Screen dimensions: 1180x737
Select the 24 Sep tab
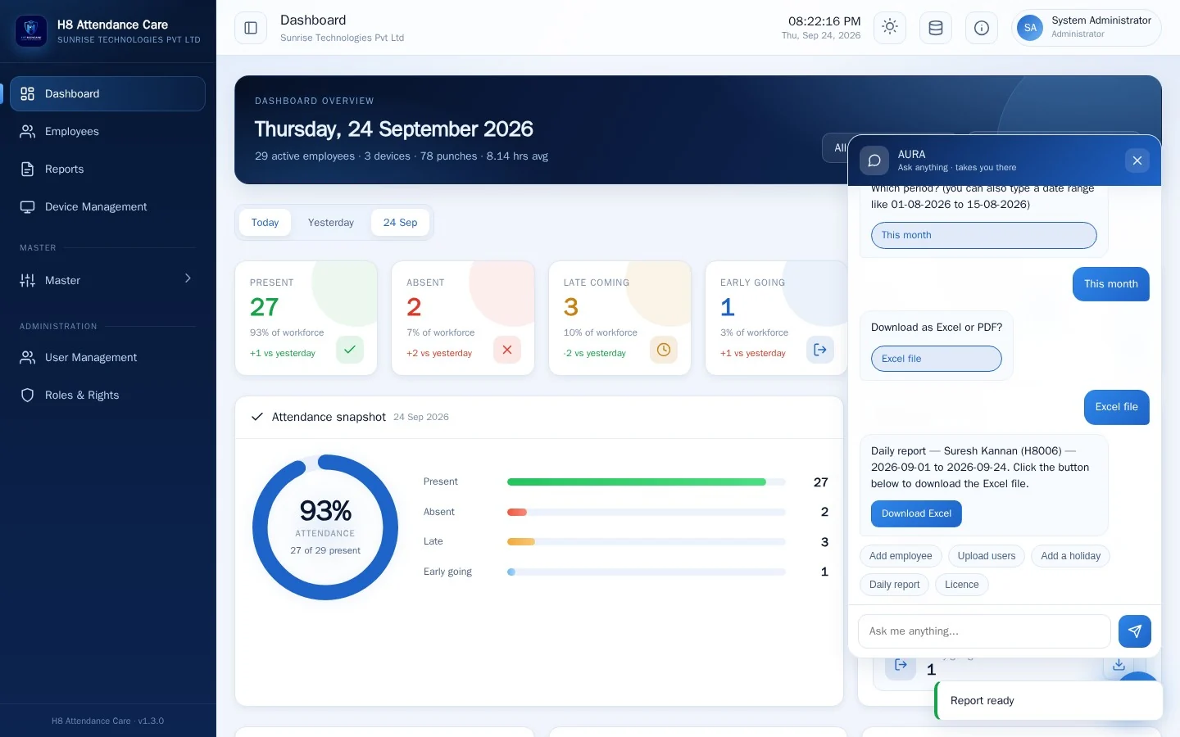(400, 223)
